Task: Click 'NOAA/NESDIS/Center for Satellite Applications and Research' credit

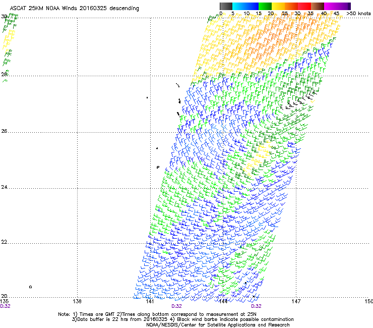Action: [x=218, y=325]
